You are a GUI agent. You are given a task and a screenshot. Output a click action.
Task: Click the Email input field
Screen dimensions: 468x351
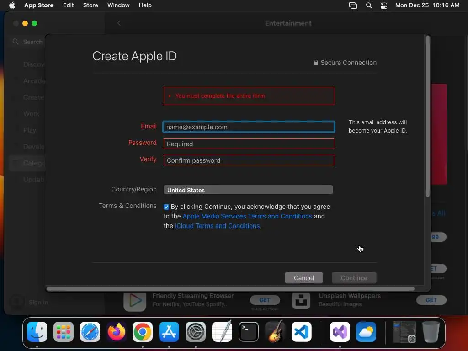249,127
